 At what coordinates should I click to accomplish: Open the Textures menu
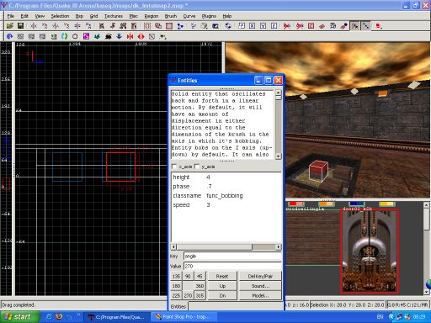pos(114,16)
